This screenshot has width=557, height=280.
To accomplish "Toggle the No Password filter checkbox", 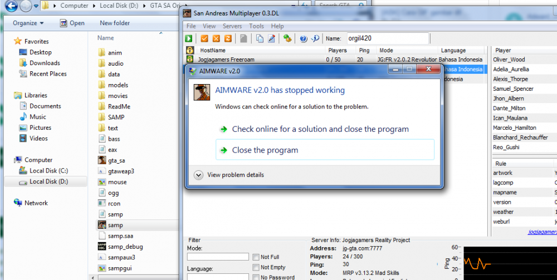I will point(256,277).
